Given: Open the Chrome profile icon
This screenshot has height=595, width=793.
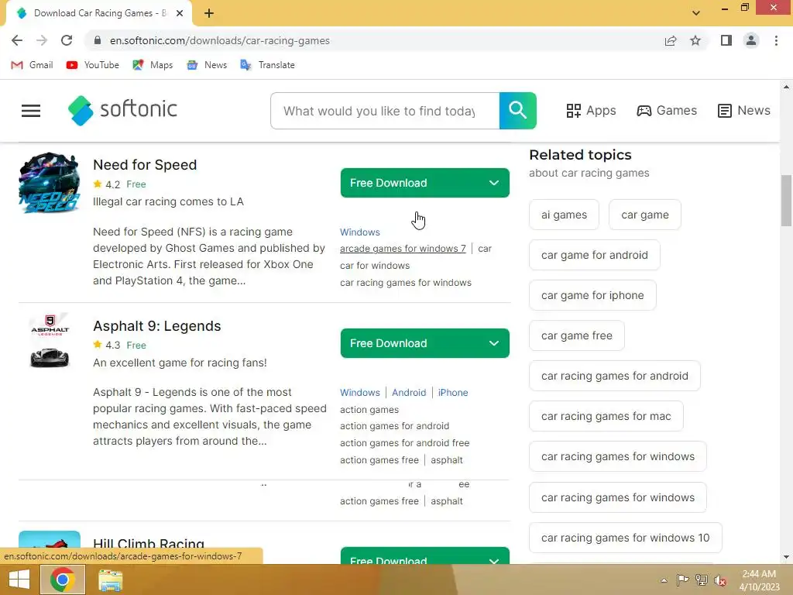Looking at the screenshot, I should pos(751,40).
